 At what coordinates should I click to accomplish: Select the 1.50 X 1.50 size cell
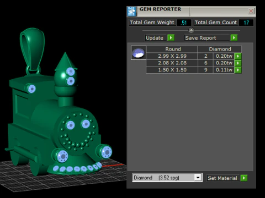172,70
